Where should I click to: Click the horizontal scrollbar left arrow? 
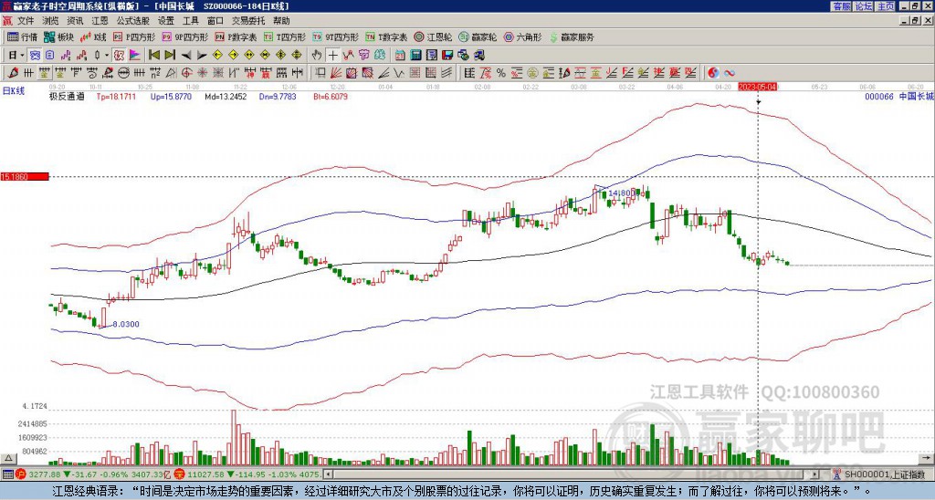pos(328,474)
